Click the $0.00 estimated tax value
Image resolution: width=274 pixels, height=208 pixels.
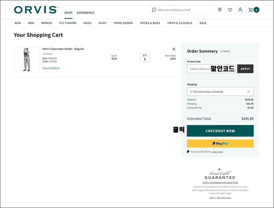pos(250,108)
